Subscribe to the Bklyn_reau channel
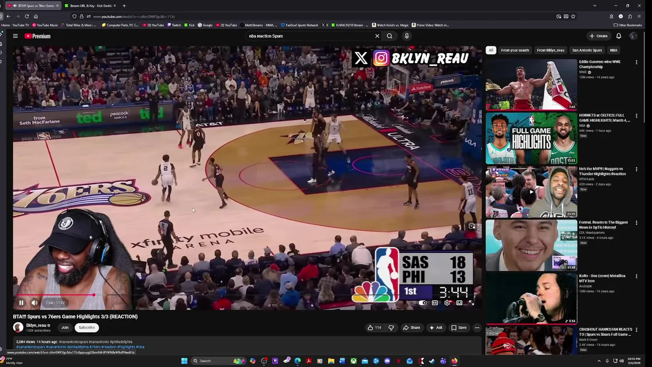The height and width of the screenshot is (367, 652). point(87,328)
